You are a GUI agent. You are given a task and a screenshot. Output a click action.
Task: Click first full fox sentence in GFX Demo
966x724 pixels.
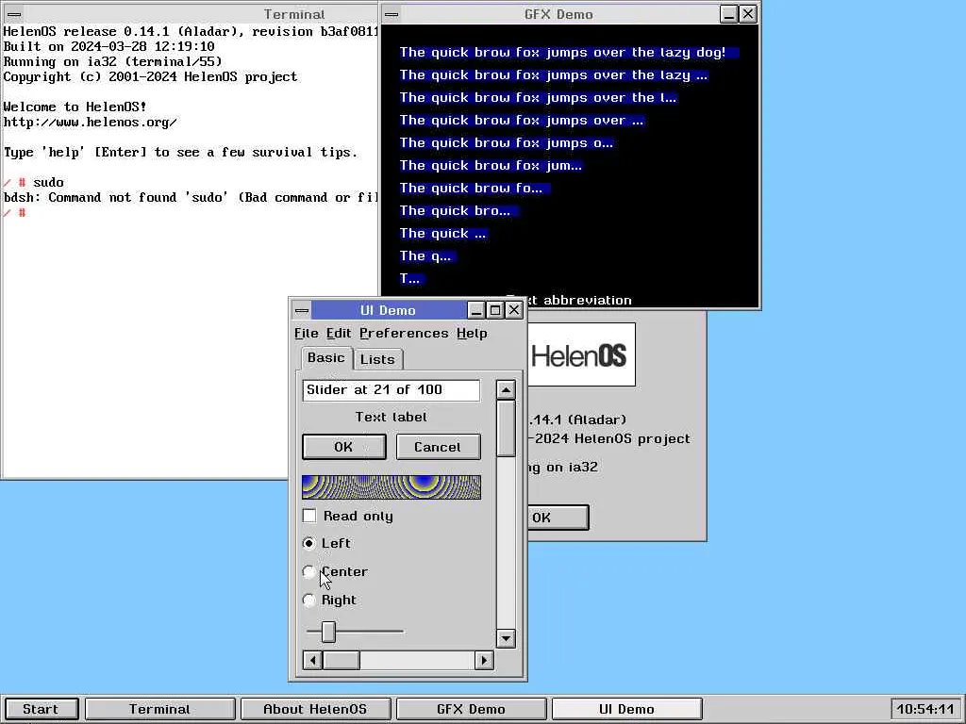tap(562, 53)
